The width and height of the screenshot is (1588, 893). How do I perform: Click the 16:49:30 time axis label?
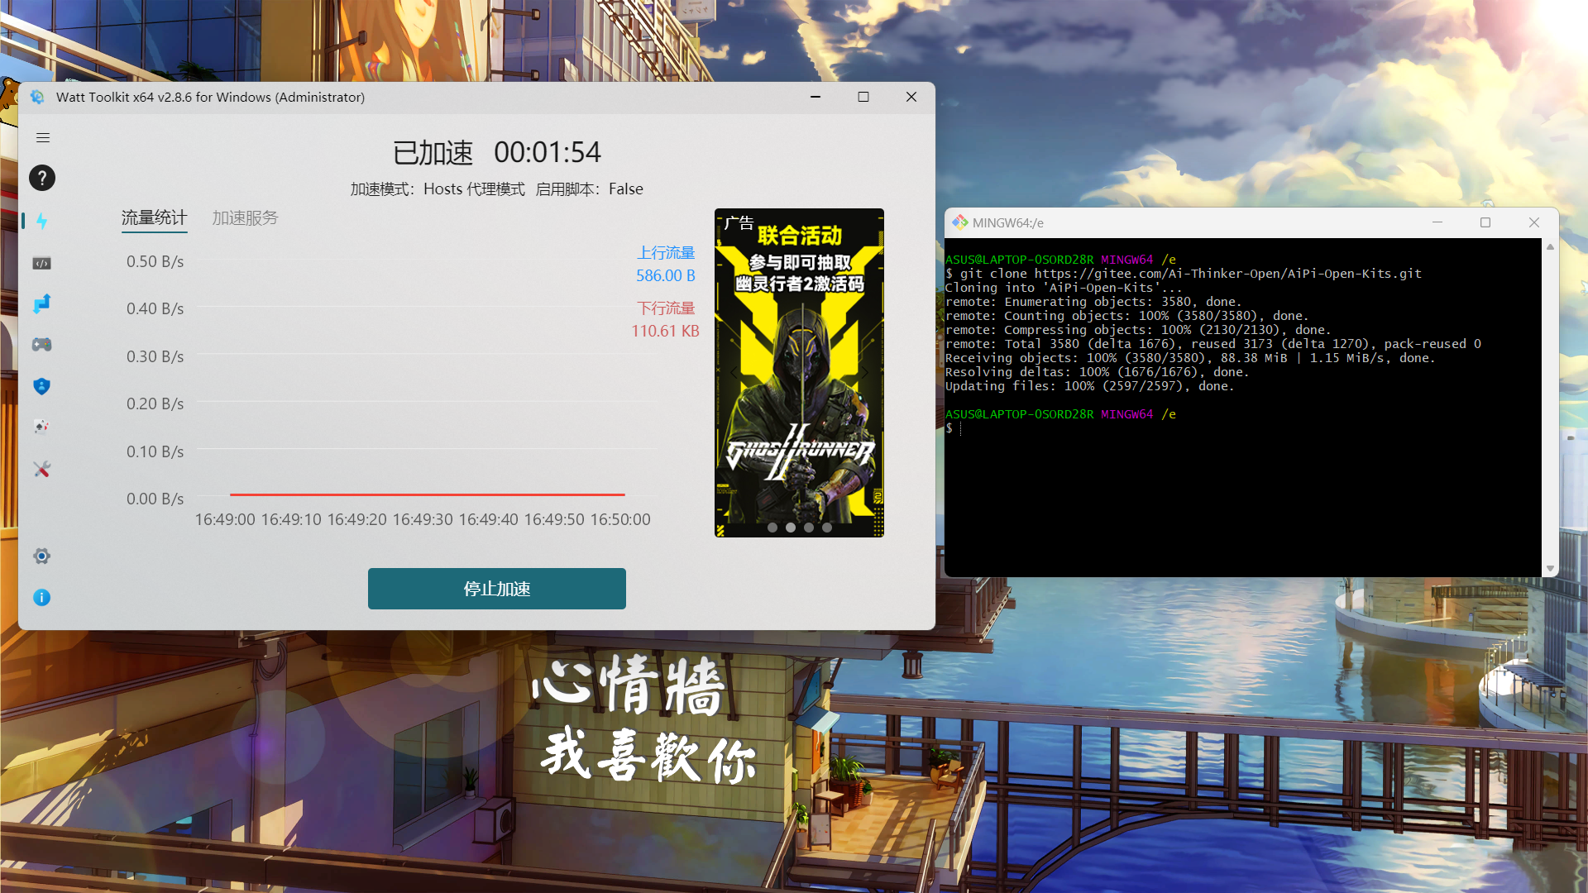[x=423, y=520]
